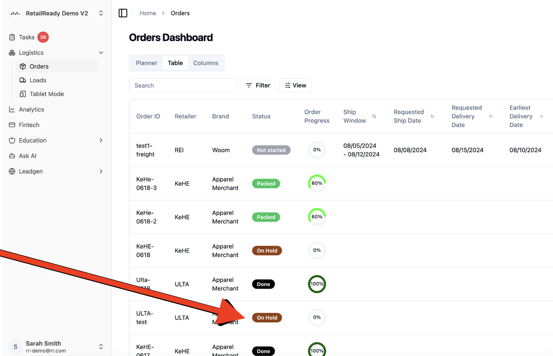Image resolution: width=553 pixels, height=356 pixels.
Task: Switch to the Planner tab
Action: [146, 63]
